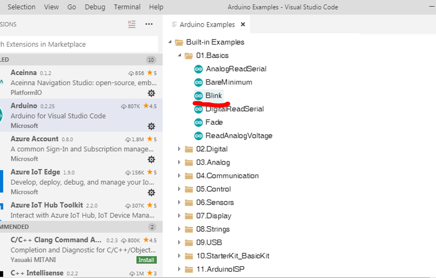Expand the 10.StarterKit_BasicKit folder arrow
The width and height of the screenshot is (436, 278).
click(179, 256)
